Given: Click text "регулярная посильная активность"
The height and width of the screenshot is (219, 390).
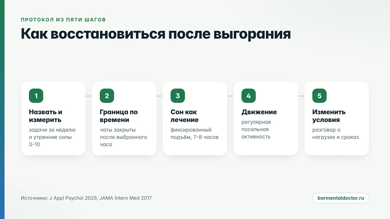Looking at the screenshot, I should click(x=256, y=129).
